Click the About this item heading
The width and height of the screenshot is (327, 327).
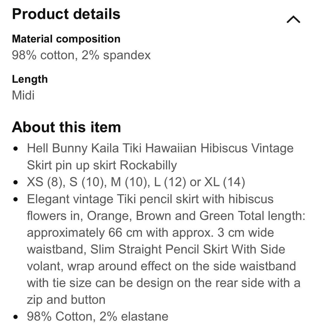coord(66,127)
